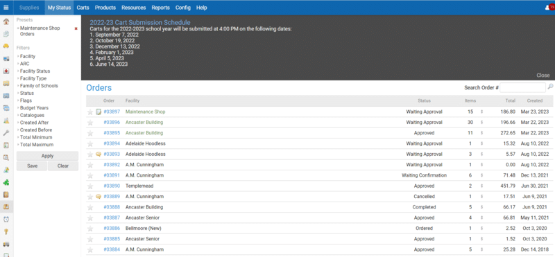Open the Config menu
Screen dimensions: 555x257
(x=182, y=8)
